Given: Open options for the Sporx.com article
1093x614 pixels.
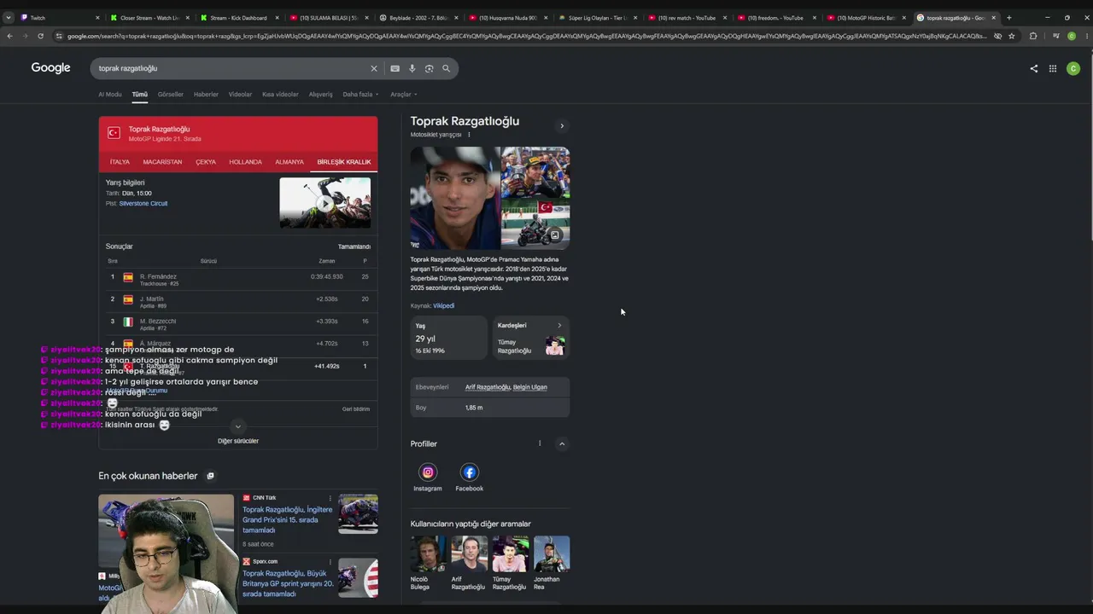Looking at the screenshot, I should click(x=330, y=561).
